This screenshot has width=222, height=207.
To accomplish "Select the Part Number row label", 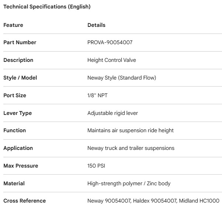I will coord(20,42).
